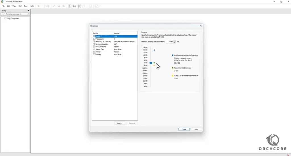
Task: Restore the VMware Workstation window size
Action: [x=281, y=2]
